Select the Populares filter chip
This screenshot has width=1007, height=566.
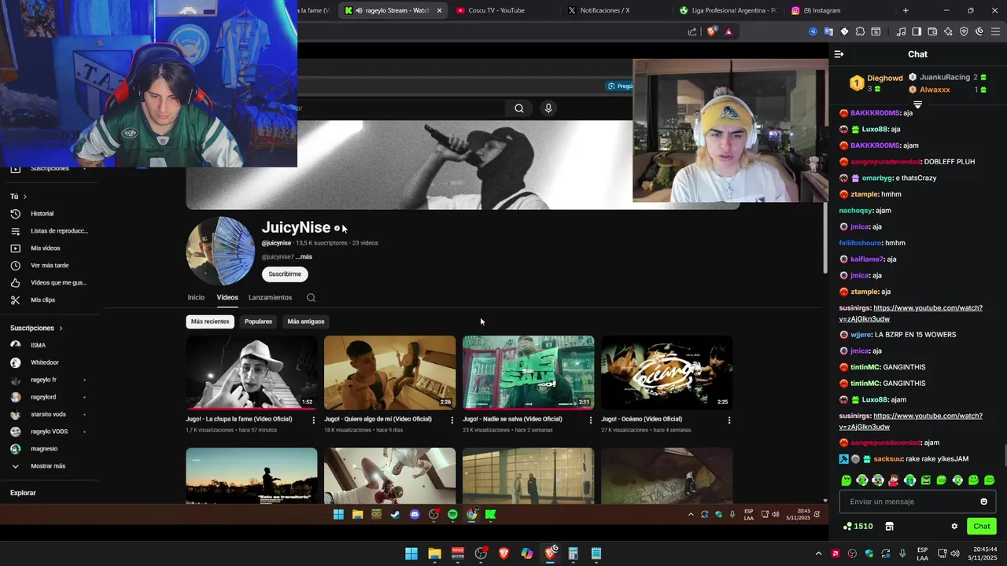tap(258, 322)
